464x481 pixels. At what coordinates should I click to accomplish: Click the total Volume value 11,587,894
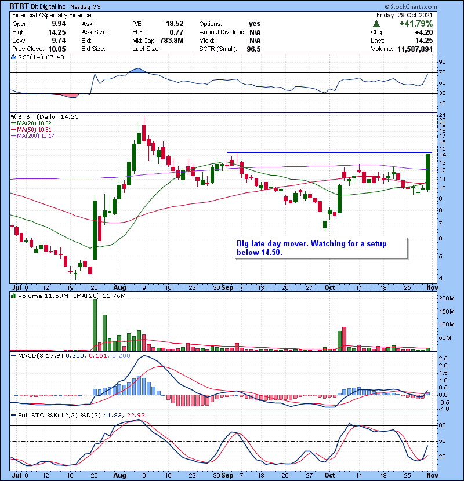click(415, 49)
